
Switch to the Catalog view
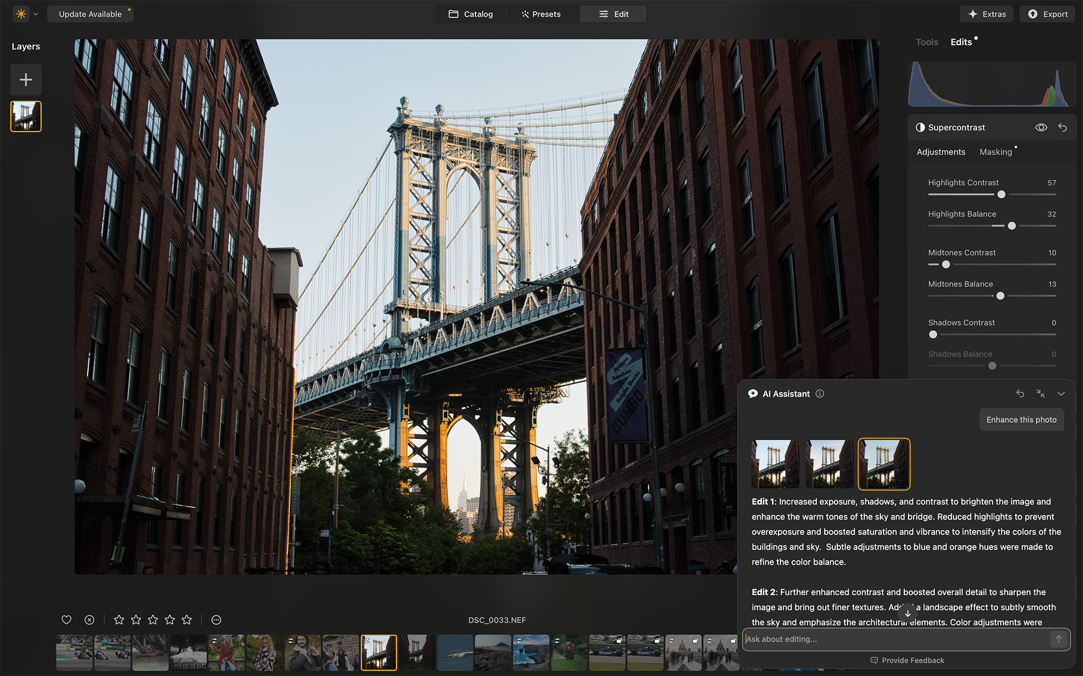click(470, 14)
